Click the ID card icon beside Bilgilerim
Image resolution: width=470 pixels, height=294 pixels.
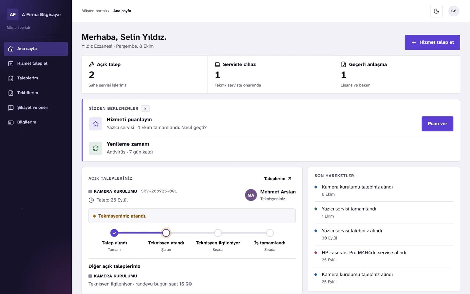(x=11, y=122)
